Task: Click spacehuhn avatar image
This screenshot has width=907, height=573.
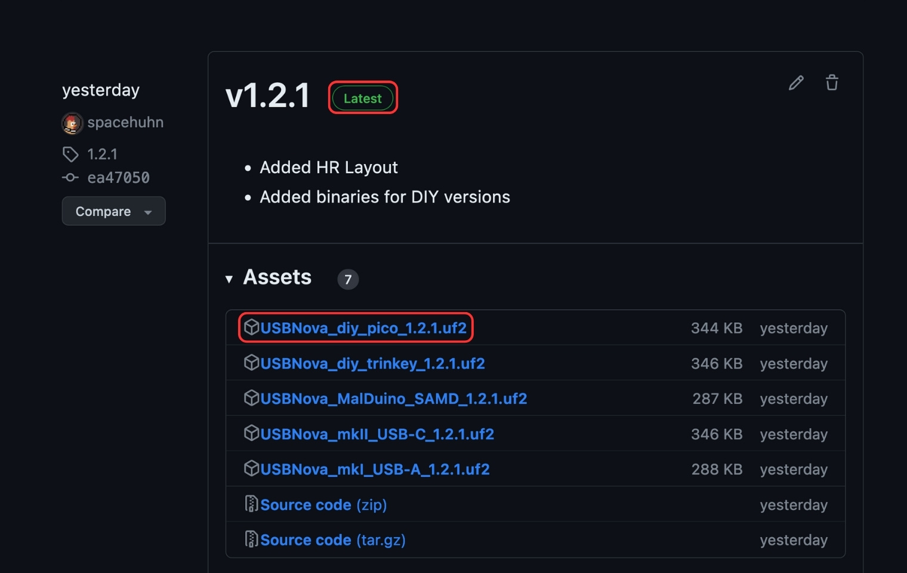Action: [72, 123]
